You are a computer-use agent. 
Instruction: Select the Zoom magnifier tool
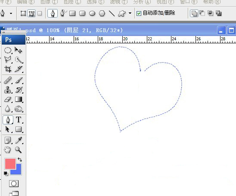click(x=19, y=150)
